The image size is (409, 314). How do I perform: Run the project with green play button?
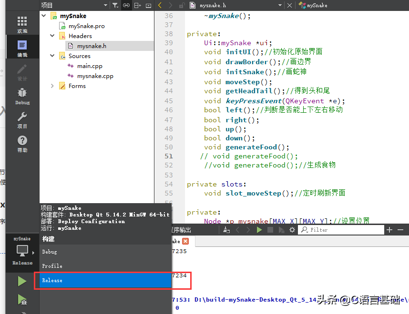(22, 282)
